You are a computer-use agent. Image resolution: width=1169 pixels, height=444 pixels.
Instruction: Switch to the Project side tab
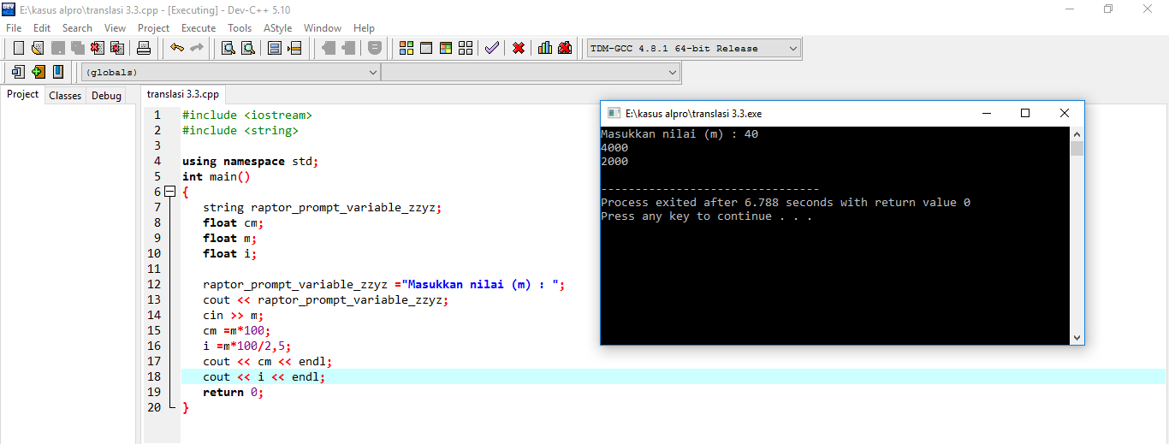[x=23, y=94]
